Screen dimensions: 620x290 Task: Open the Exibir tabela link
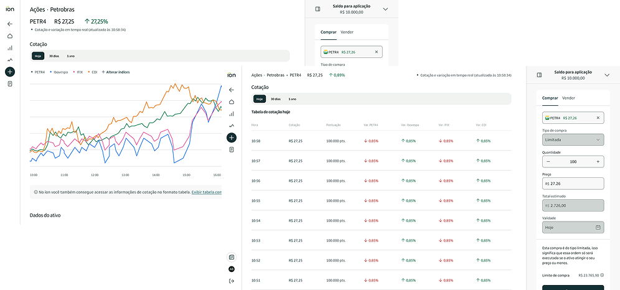(x=207, y=192)
